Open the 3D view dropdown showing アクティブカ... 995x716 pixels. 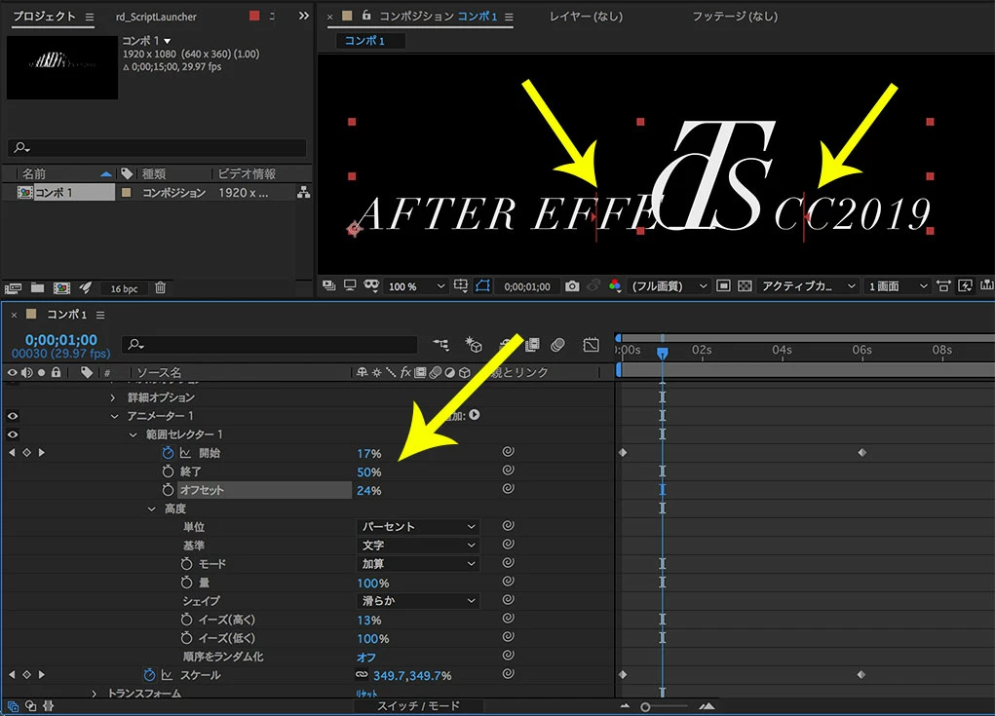point(809,286)
